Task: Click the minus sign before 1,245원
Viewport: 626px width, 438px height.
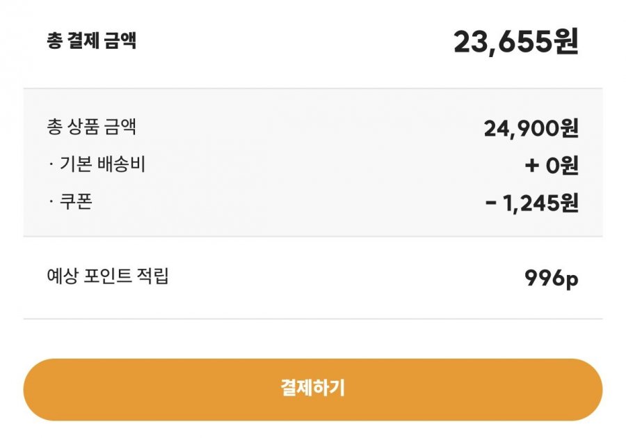Action: click(x=490, y=203)
